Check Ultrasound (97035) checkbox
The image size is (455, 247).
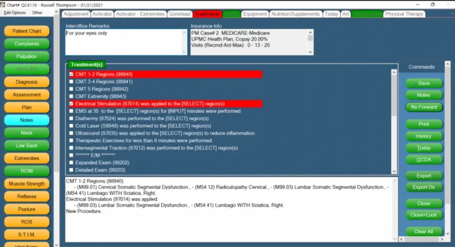[71, 133]
